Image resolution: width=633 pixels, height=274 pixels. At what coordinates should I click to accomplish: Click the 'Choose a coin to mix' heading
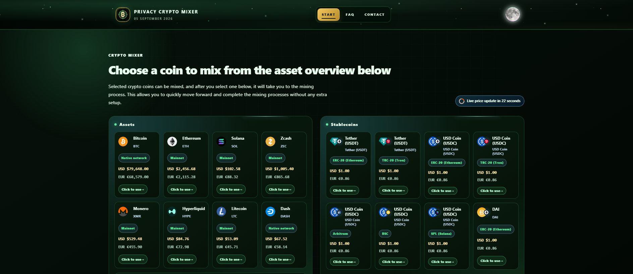tap(249, 70)
